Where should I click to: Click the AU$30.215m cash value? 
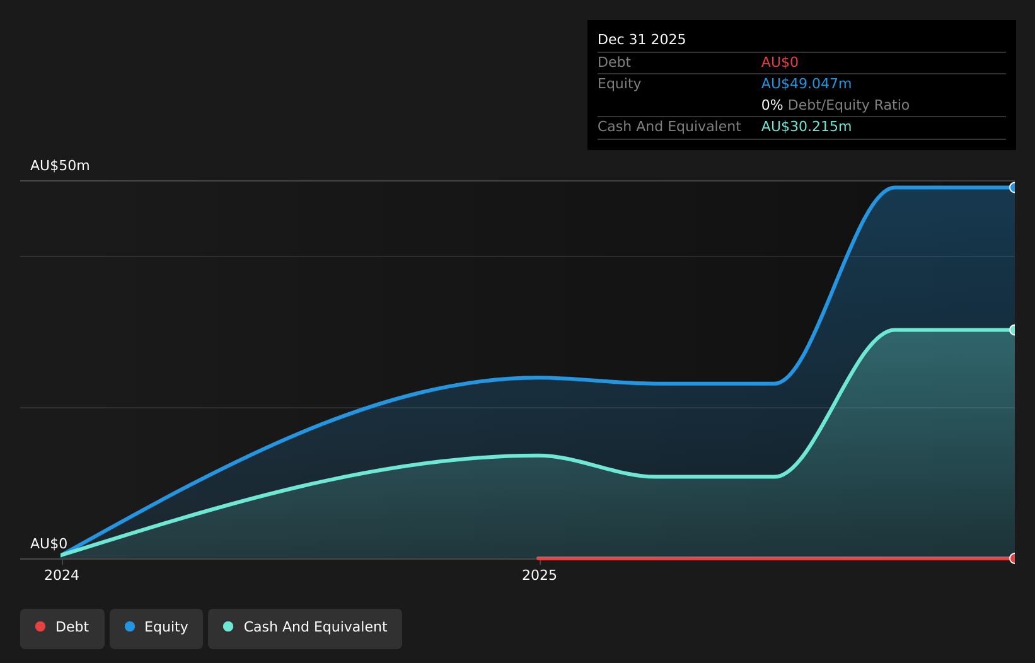[x=806, y=127]
